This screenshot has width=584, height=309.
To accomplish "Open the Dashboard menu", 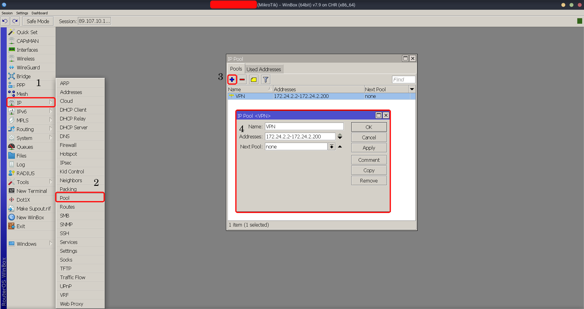I will pos(40,13).
